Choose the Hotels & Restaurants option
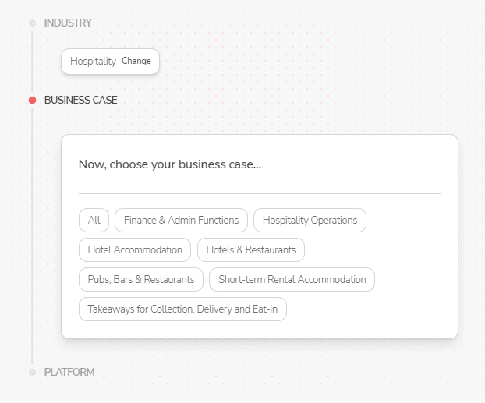Viewport: 485px width, 403px height. point(251,250)
